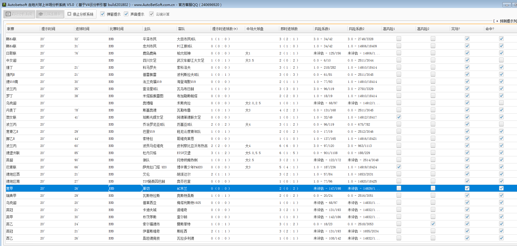Click the 即时进球数 column header
Viewport: 517px width, 246px height.
point(289,29)
